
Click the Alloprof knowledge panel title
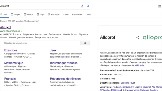[108, 37]
